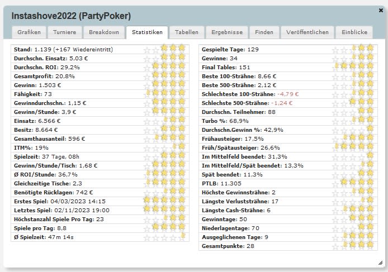Select the Benötigte Rücklagen: 742 € text
Screen dimensions: 388x272
click(x=54, y=192)
